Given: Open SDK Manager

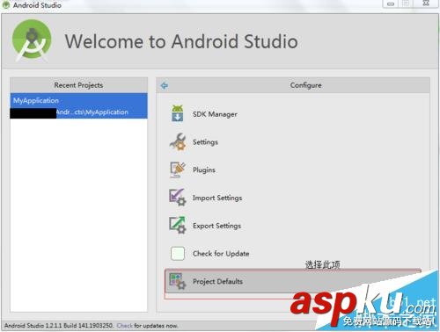Looking at the screenshot, I should tap(215, 114).
